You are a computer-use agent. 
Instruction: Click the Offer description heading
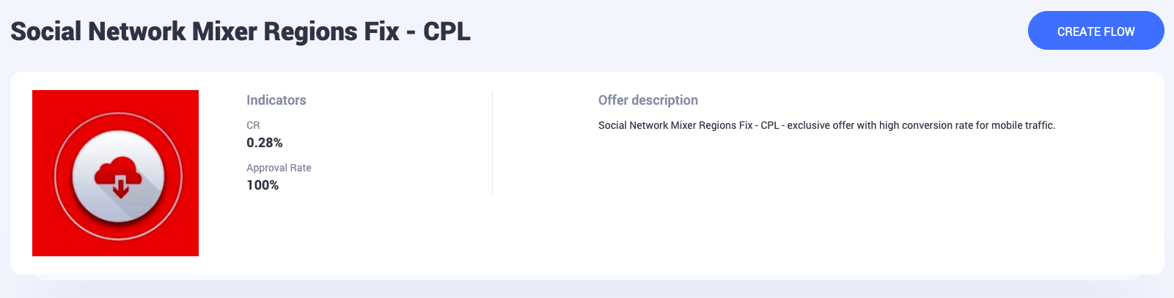(648, 100)
